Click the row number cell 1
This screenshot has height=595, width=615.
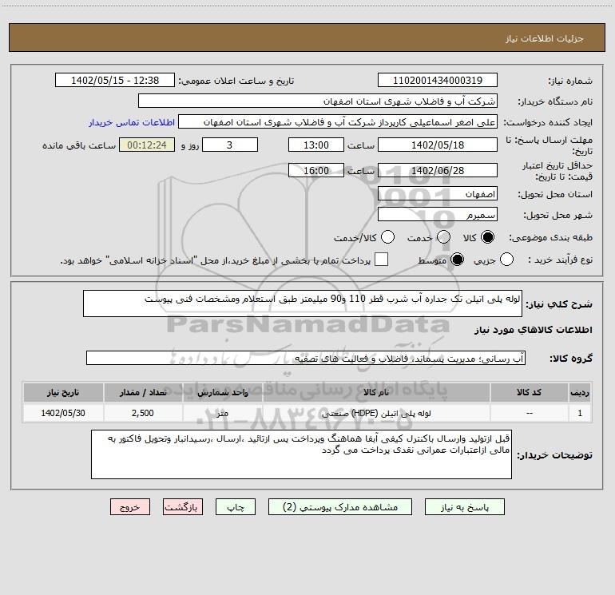[x=580, y=413]
